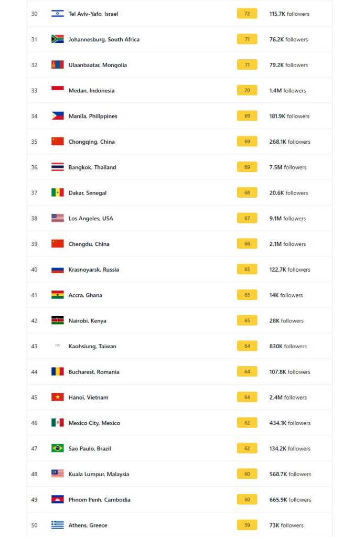
Task: Click rank number 43 for Kaohsiung
Action: (34, 346)
